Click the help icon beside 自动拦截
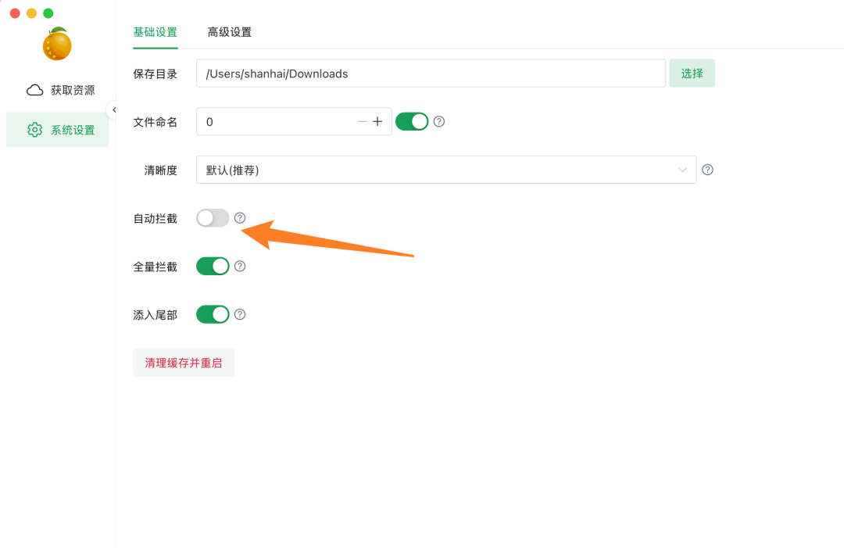This screenshot has width=844, height=548. 240,218
